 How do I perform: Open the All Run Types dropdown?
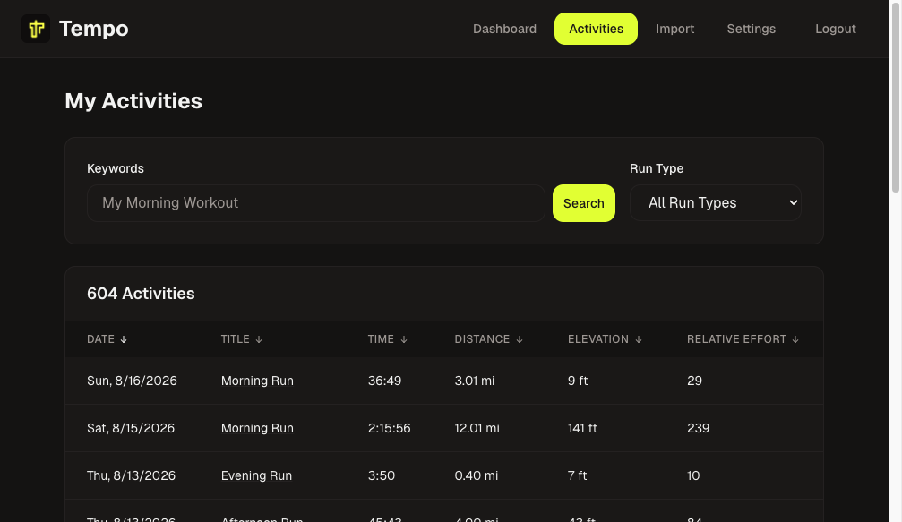[x=715, y=203]
